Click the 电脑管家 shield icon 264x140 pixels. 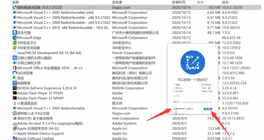tap(15, 83)
